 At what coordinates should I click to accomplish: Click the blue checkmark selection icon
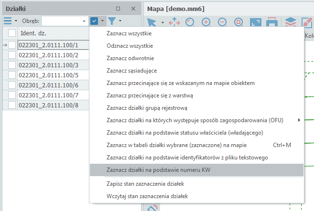pos(94,21)
